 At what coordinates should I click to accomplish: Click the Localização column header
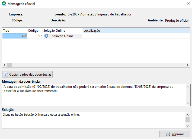pyautogui.click(x=136, y=31)
